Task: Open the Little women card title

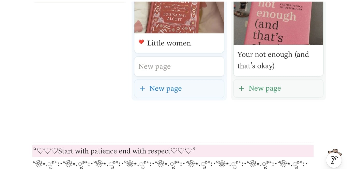Action: [x=169, y=43]
